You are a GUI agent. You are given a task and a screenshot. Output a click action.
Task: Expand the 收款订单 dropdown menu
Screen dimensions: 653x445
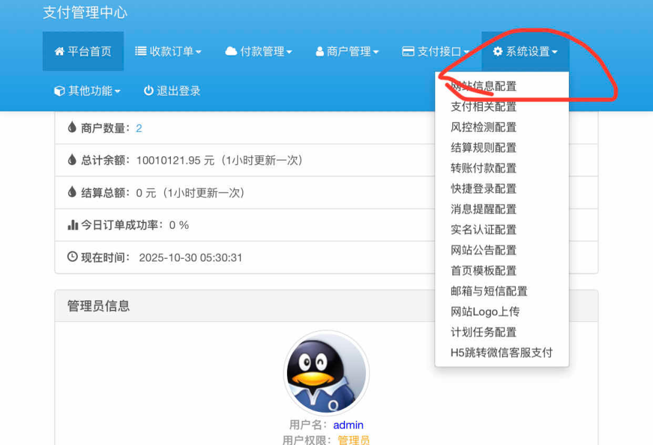point(168,52)
